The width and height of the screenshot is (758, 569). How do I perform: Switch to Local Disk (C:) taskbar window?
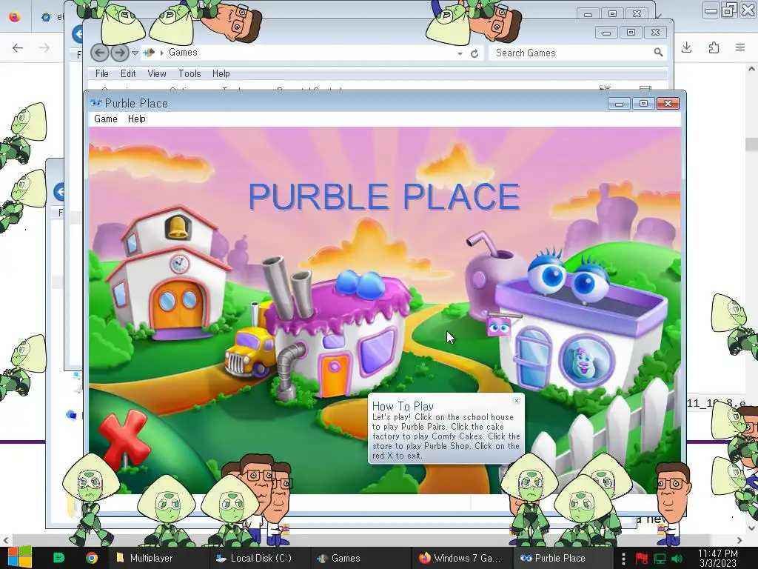tap(258, 558)
